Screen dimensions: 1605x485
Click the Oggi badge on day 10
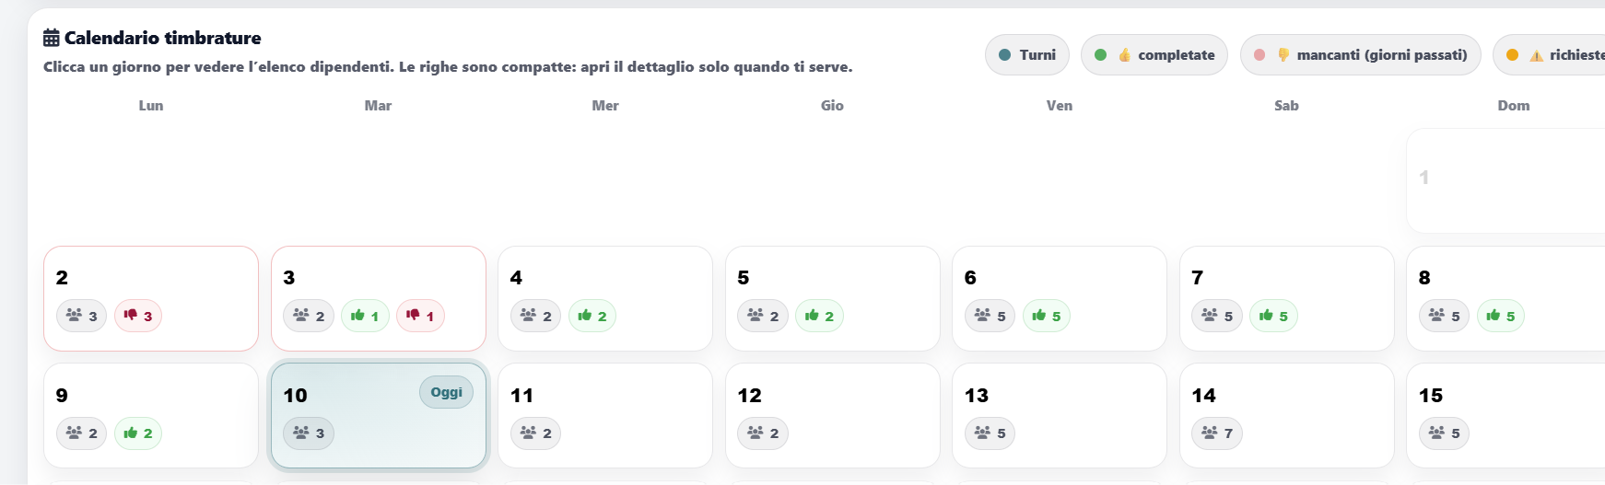[x=446, y=392]
